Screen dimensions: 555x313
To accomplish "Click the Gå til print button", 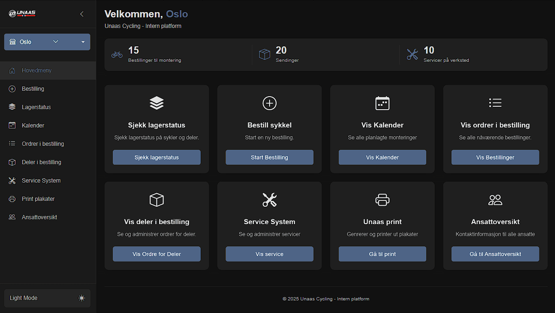I will (382, 254).
